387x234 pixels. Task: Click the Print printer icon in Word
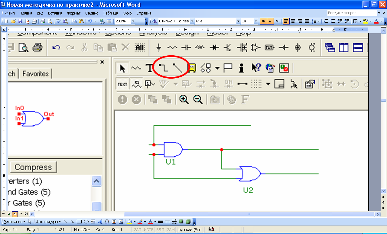tap(43, 21)
